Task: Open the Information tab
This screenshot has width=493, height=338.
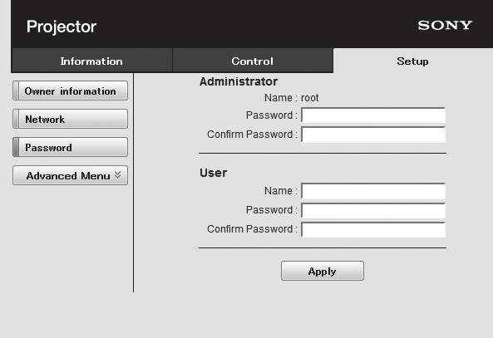Action: point(91,61)
